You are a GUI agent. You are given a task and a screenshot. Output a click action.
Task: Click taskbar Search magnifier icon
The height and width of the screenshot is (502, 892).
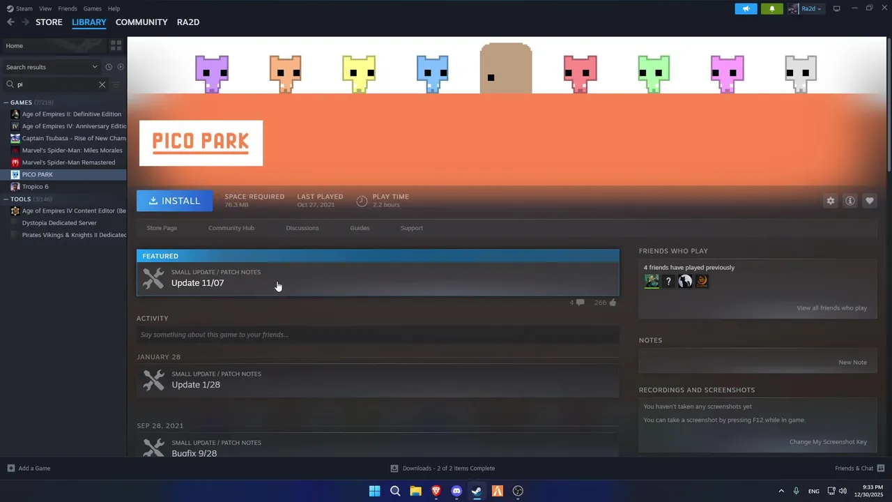395,491
